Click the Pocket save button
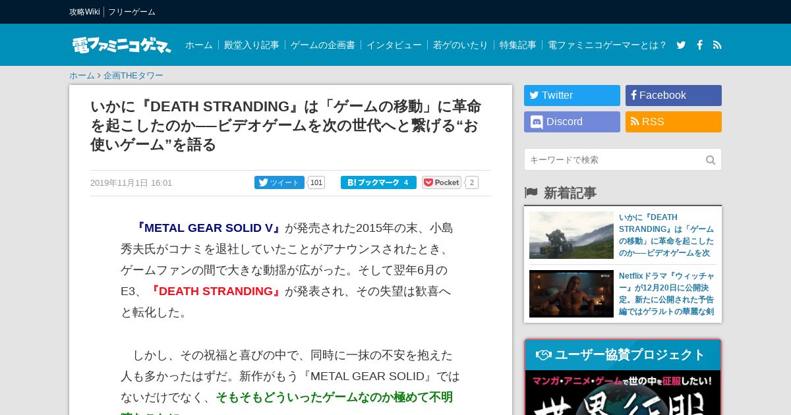The image size is (791, 415). [442, 182]
